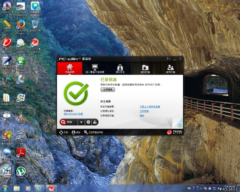
Task: Open PC-cillin settings gear icon
Action: coord(88,122)
